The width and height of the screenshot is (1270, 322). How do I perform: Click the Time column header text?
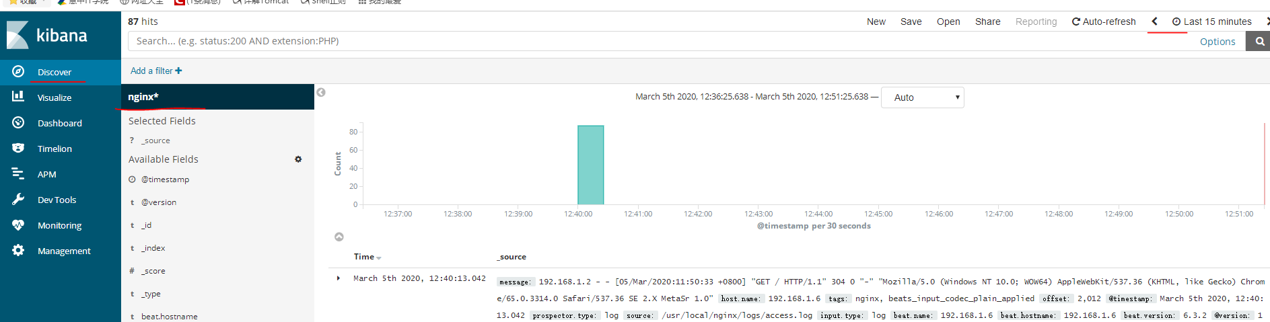pos(364,257)
